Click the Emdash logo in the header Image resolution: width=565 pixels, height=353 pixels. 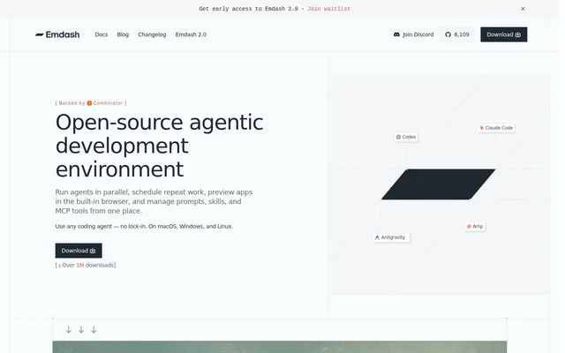click(57, 34)
